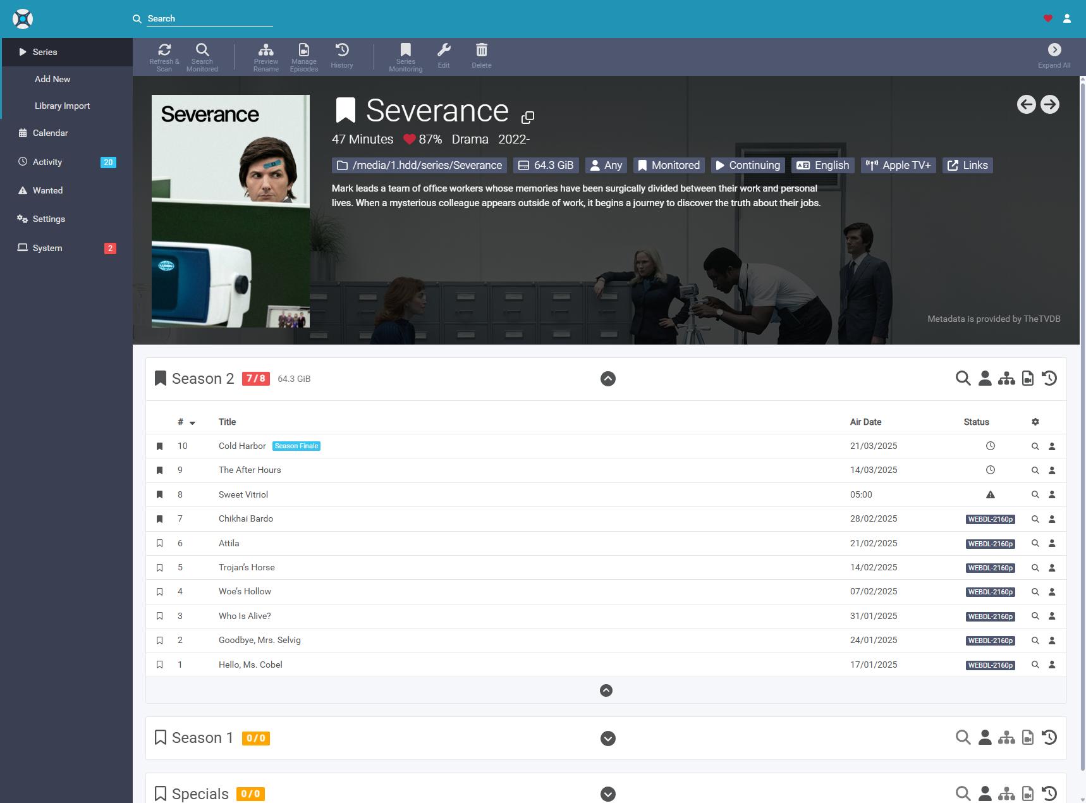Interactive search for Hello, Ms. Cobel
1086x803 pixels.
(1052, 665)
